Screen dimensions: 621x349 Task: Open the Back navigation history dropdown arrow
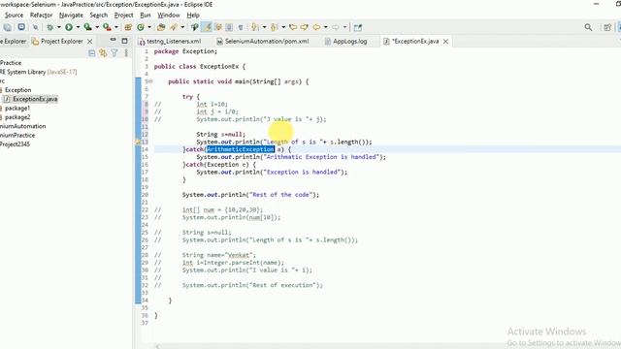[326, 27]
